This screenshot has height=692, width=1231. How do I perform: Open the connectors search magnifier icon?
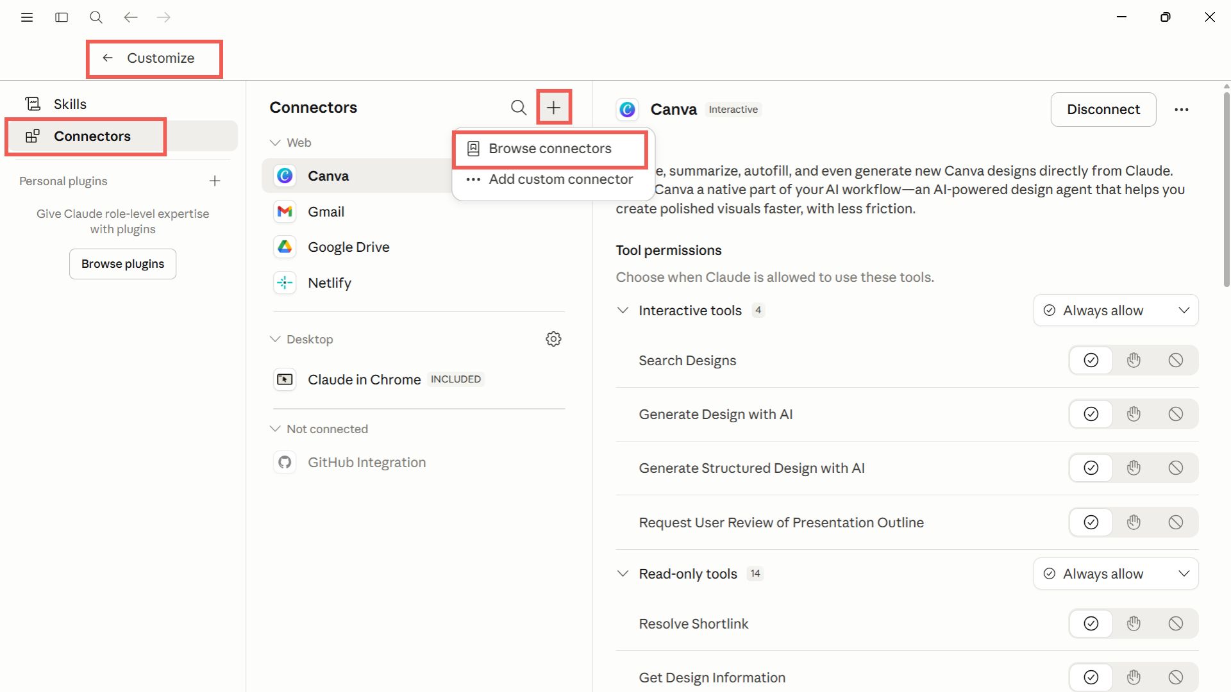tap(518, 108)
